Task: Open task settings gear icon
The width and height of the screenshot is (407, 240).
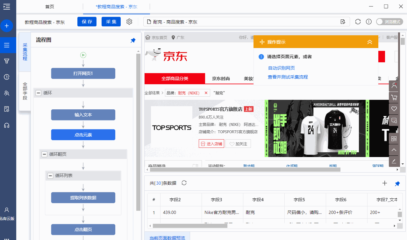Action: pos(129,22)
